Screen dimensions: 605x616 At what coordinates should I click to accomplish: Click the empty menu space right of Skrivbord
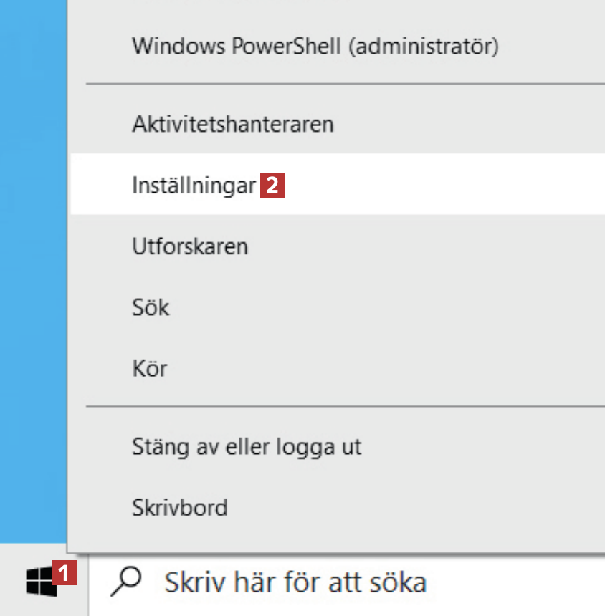pos(430,509)
